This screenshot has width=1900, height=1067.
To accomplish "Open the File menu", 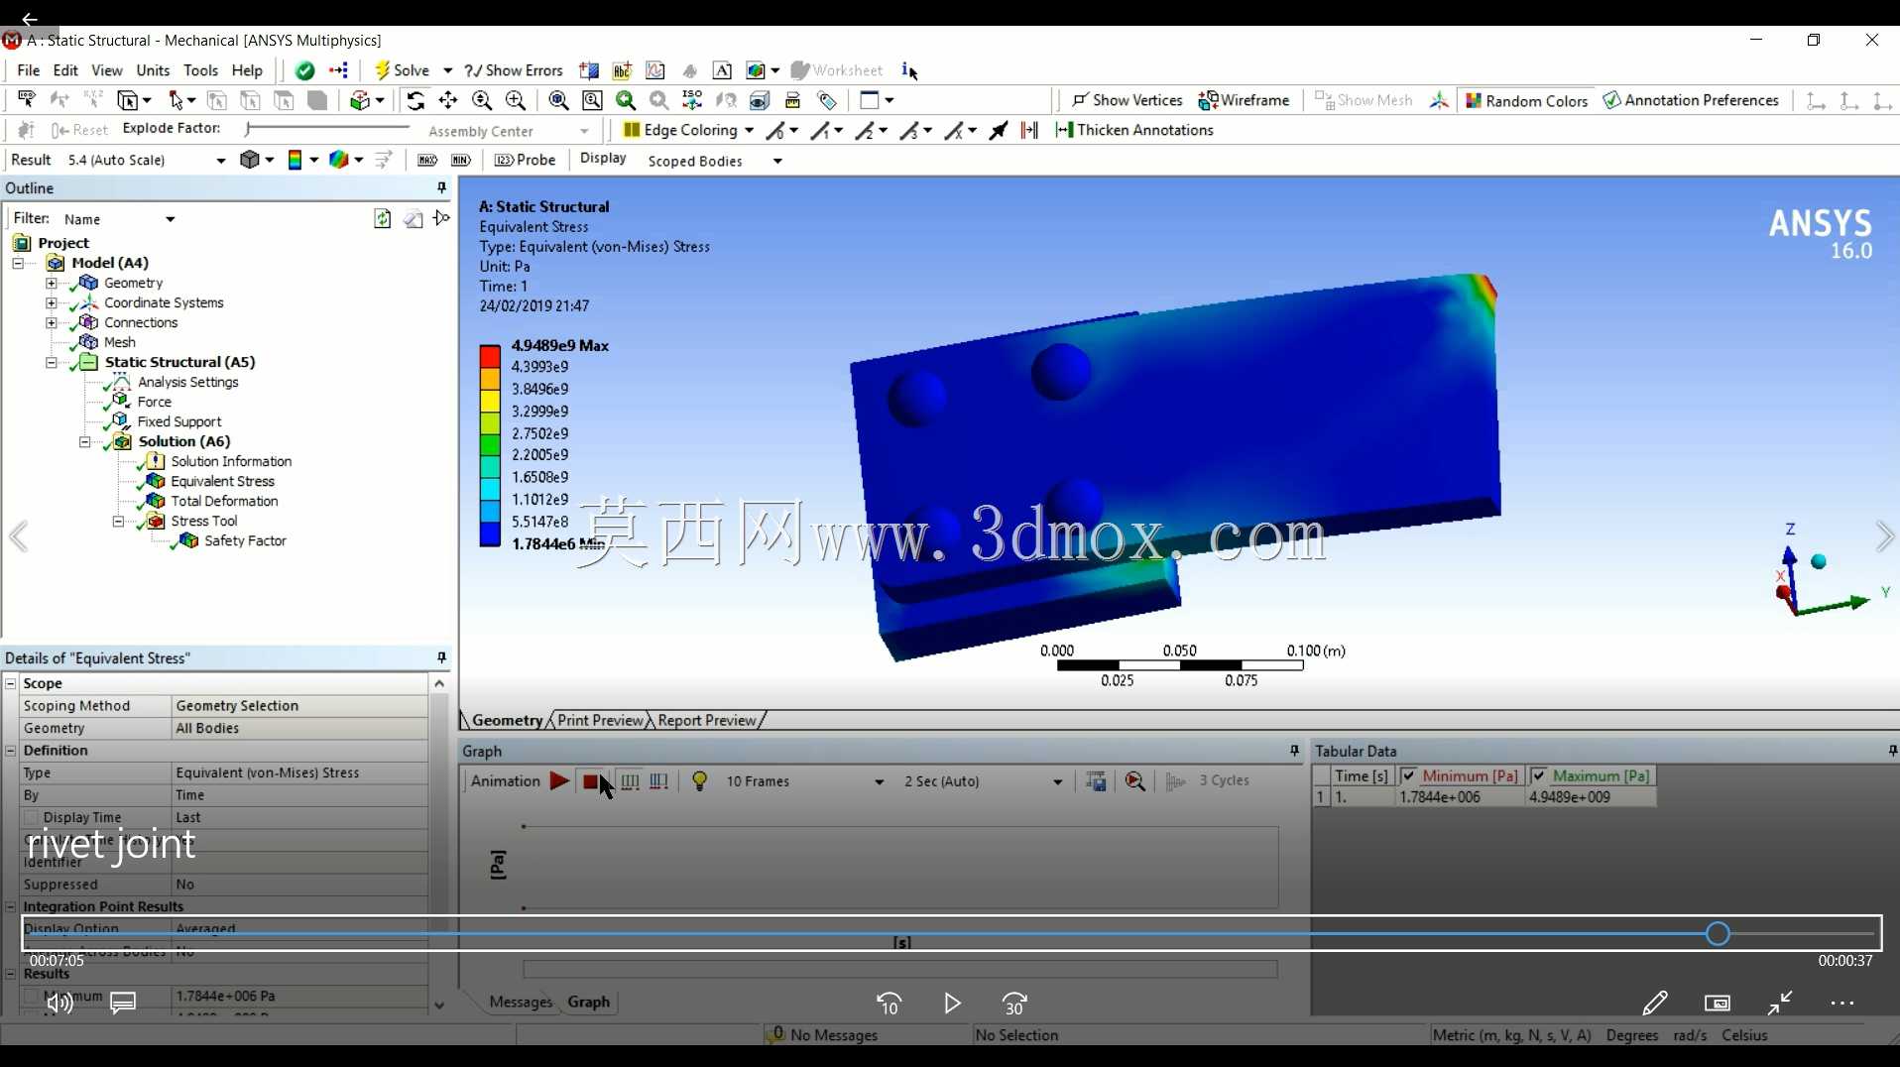I will pos(29,70).
